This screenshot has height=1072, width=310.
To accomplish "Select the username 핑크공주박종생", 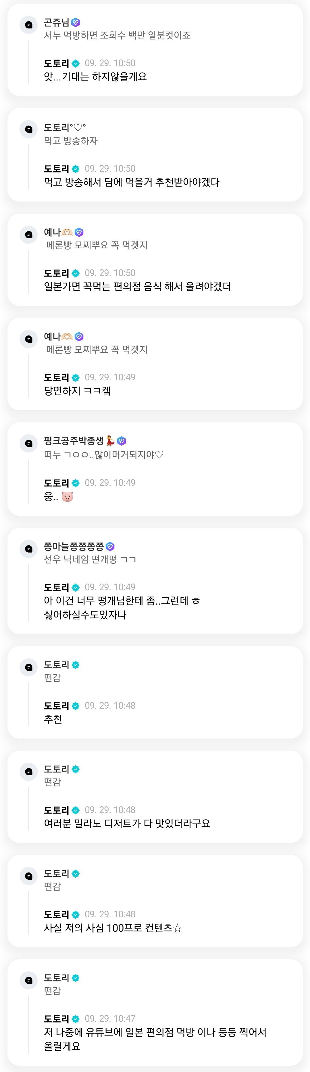I will click(x=74, y=441).
